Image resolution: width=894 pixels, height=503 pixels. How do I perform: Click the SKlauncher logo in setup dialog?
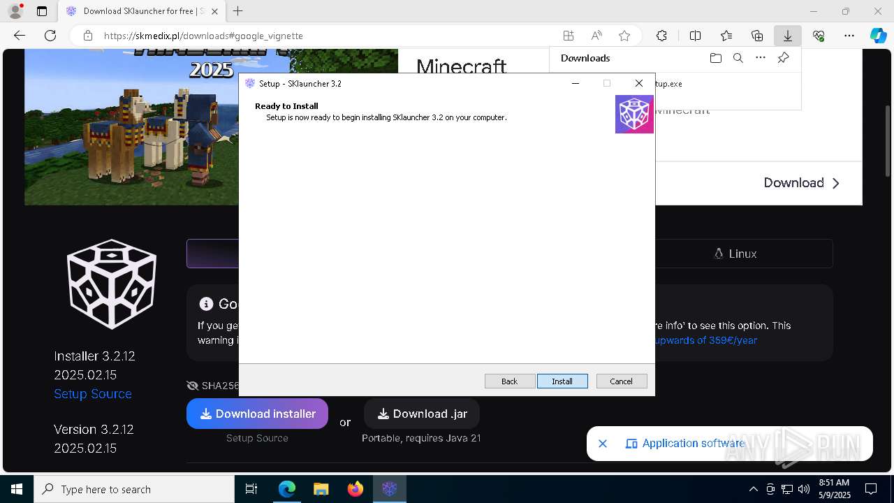634,114
